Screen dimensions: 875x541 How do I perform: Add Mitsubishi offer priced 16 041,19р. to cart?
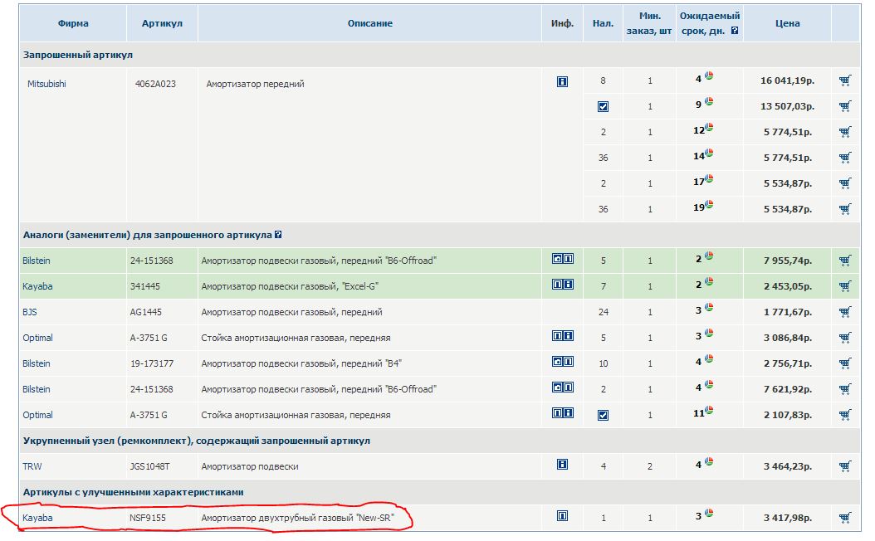click(844, 81)
